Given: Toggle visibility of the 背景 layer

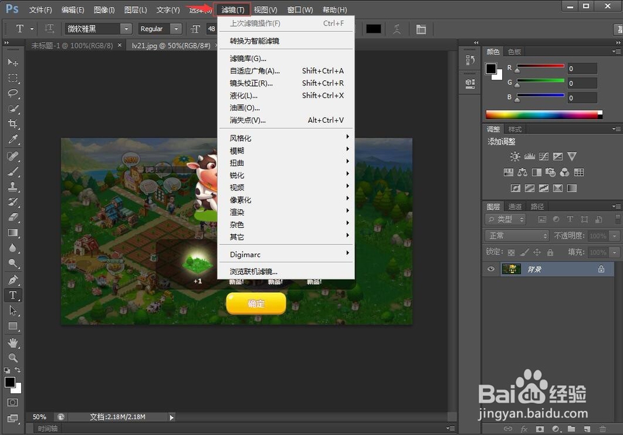Looking at the screenshot, I should 491,269.
